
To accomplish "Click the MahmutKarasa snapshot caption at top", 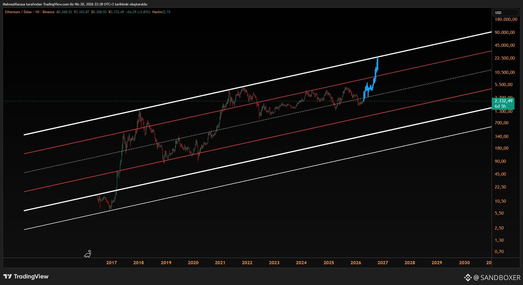I will [x=75, y=4].
